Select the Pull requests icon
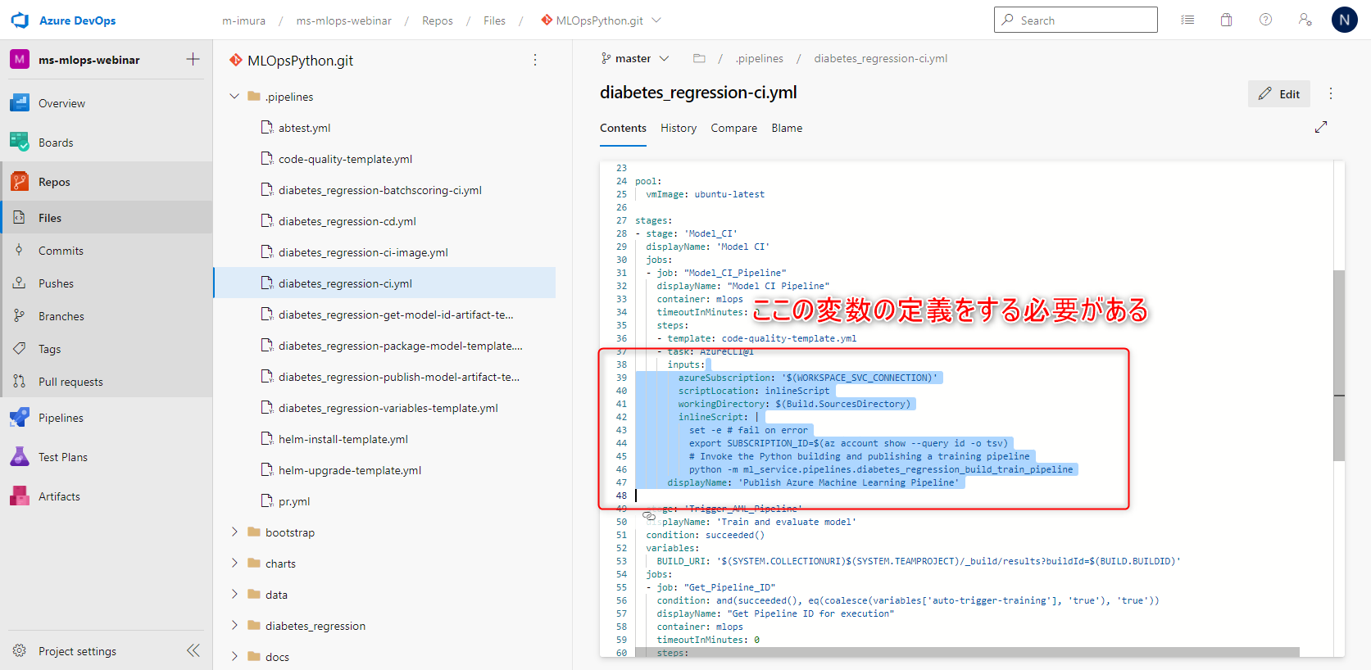 click(x=19, y=382)
